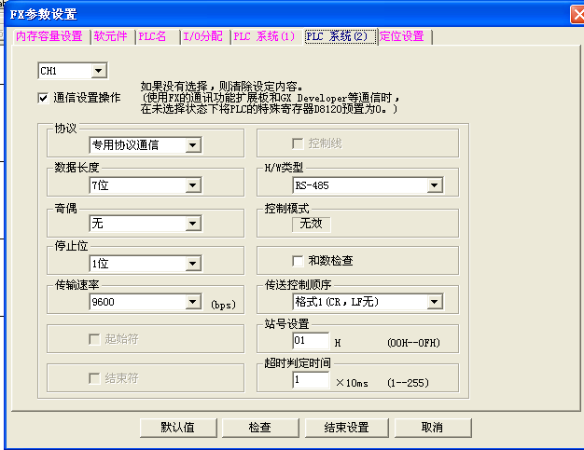Switch to the PLC名 tab
The width and height of the screenshot is (584, 450).
pos(155,36)
